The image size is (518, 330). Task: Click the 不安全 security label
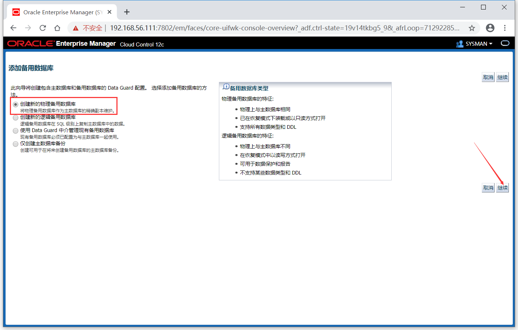click(x=92, y=28)
